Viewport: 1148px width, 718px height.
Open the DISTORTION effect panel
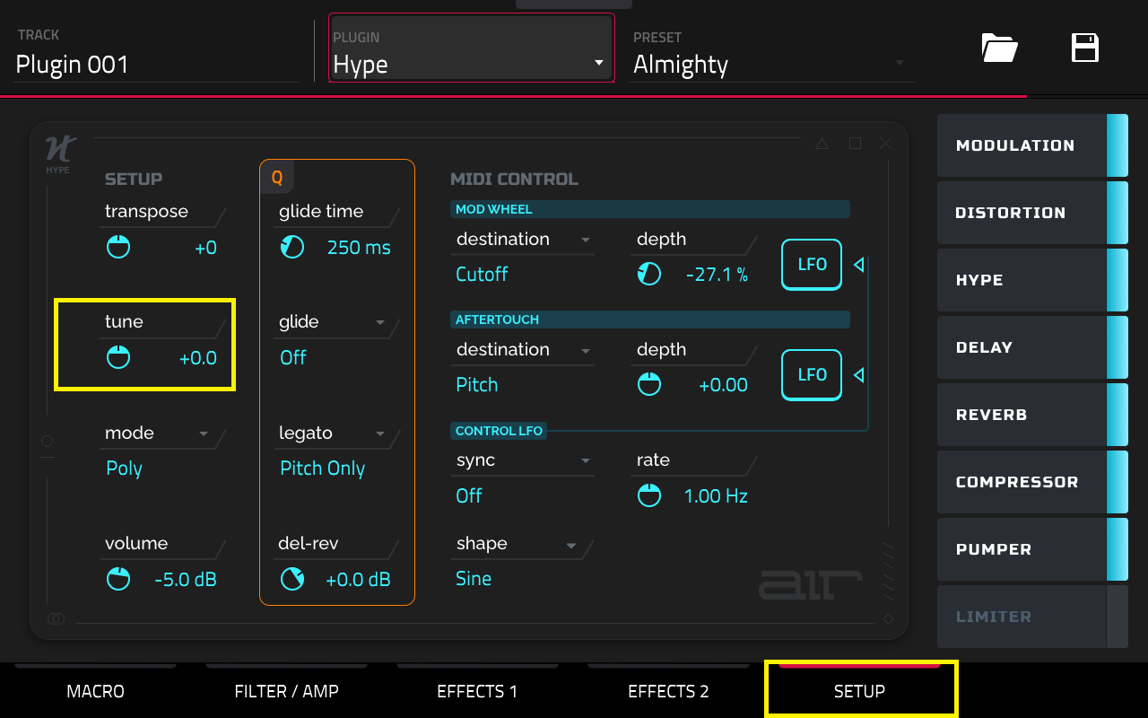(1022, 213)
